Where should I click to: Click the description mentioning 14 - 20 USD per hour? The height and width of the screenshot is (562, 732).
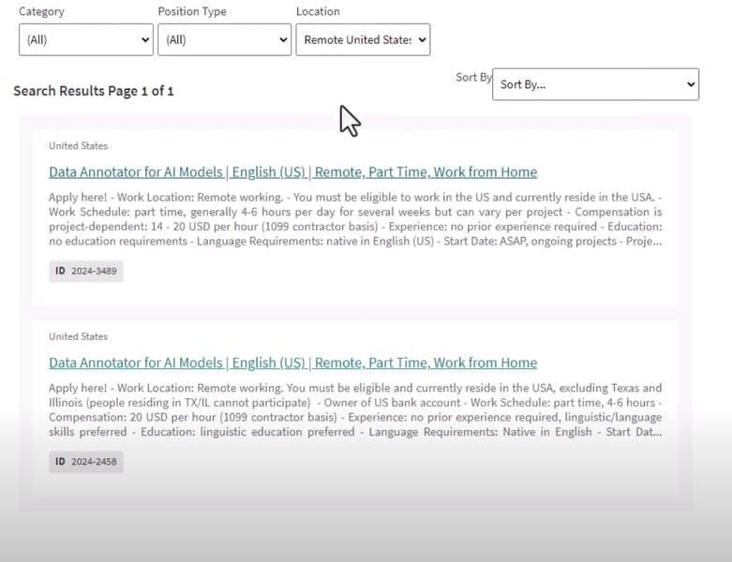(355, 219)
